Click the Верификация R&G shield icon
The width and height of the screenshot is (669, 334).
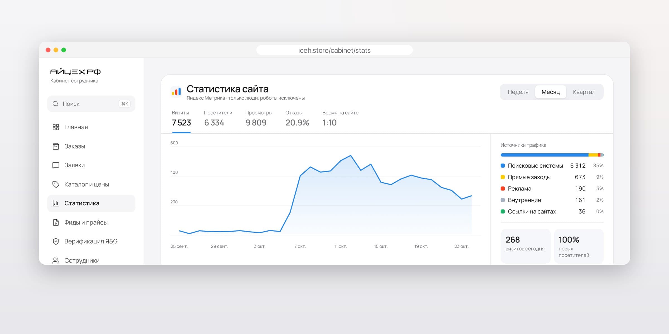click(x=56, y=241)
